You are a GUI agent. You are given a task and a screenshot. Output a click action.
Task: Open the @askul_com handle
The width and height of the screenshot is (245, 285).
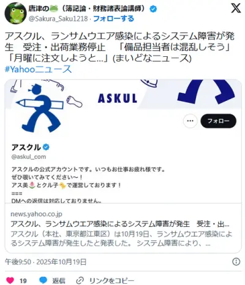point(29,157)
